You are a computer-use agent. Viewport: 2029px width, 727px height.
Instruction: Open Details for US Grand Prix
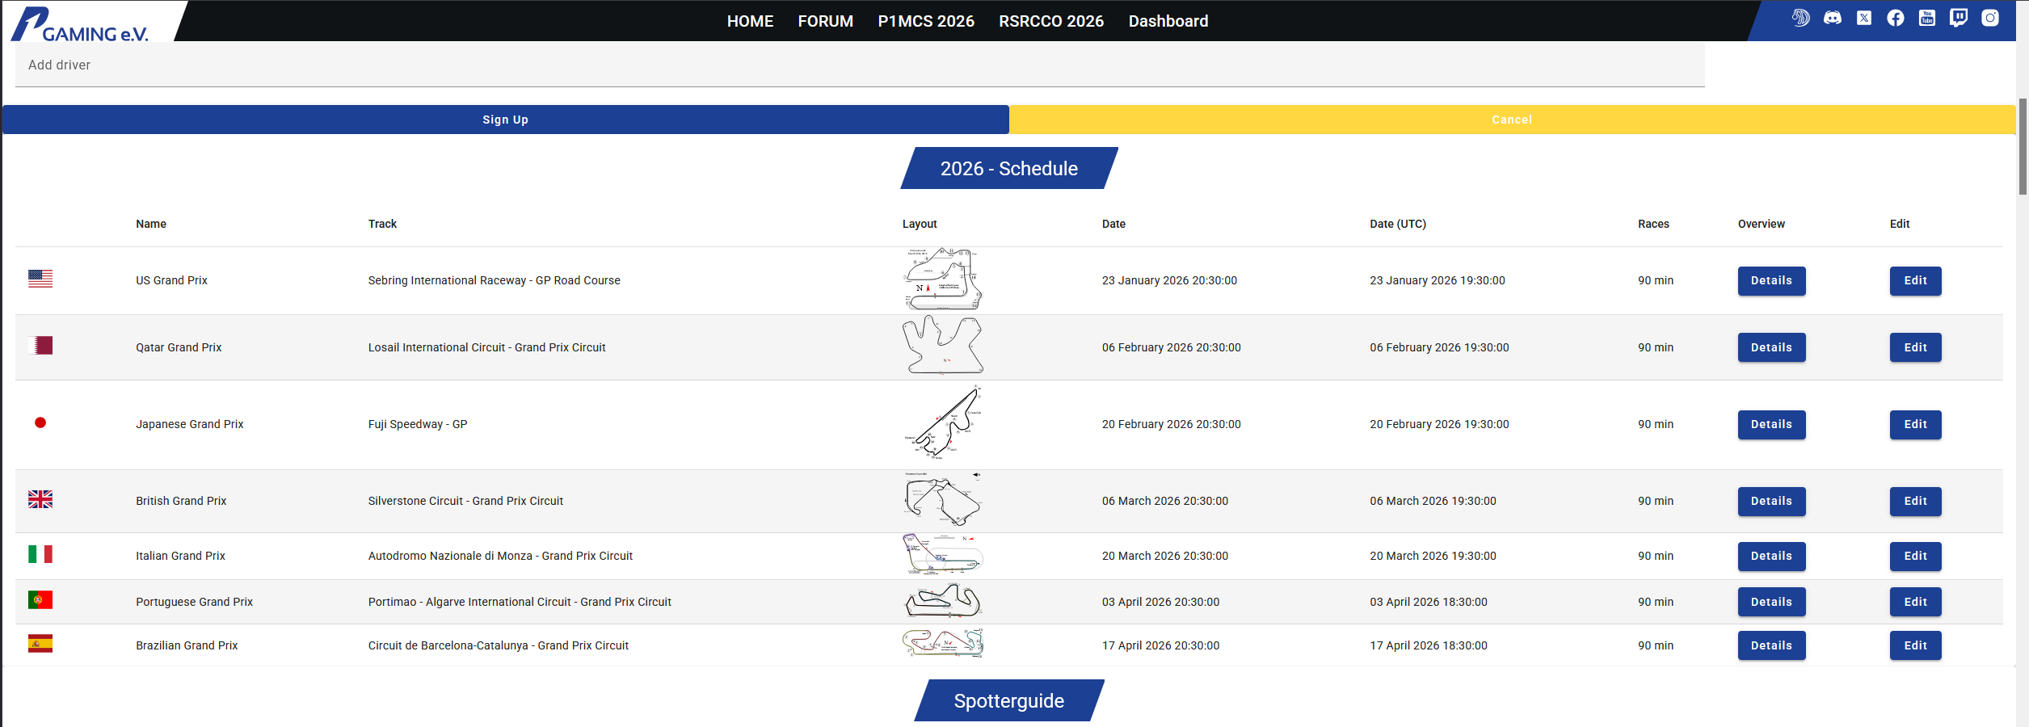pos(1770,281)
